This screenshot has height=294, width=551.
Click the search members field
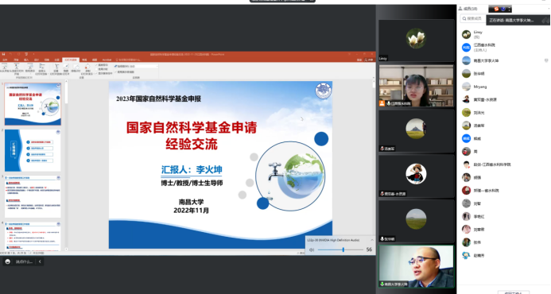coord(473,18)
